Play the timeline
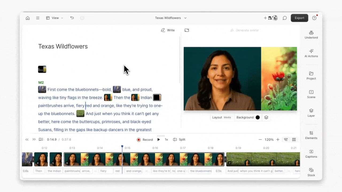Screen dimensions: 342x192 pos(159,139)
